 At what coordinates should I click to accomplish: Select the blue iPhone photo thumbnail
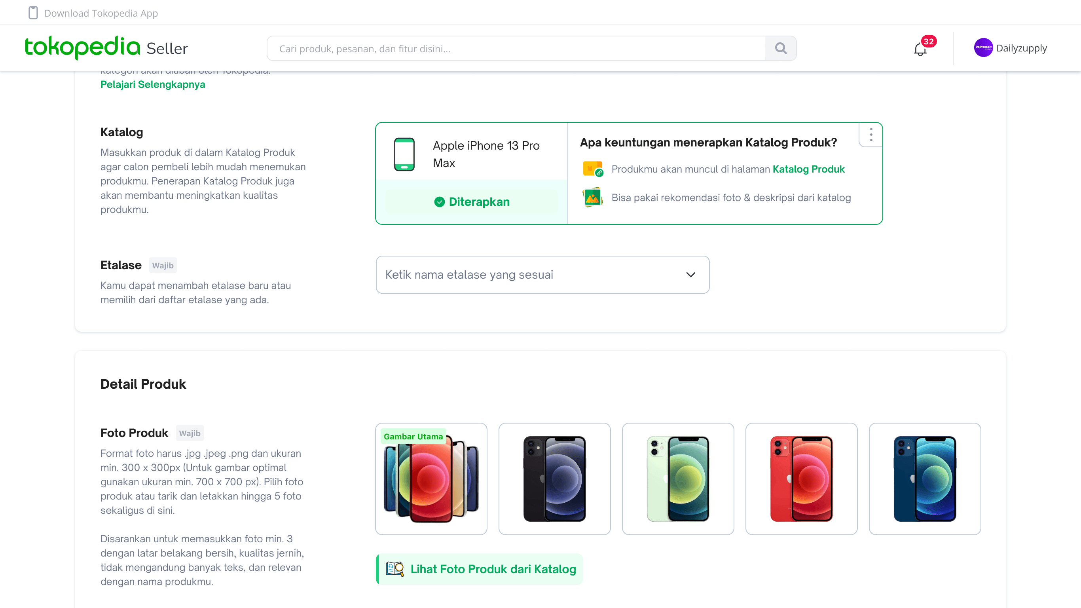click(925, 479)
